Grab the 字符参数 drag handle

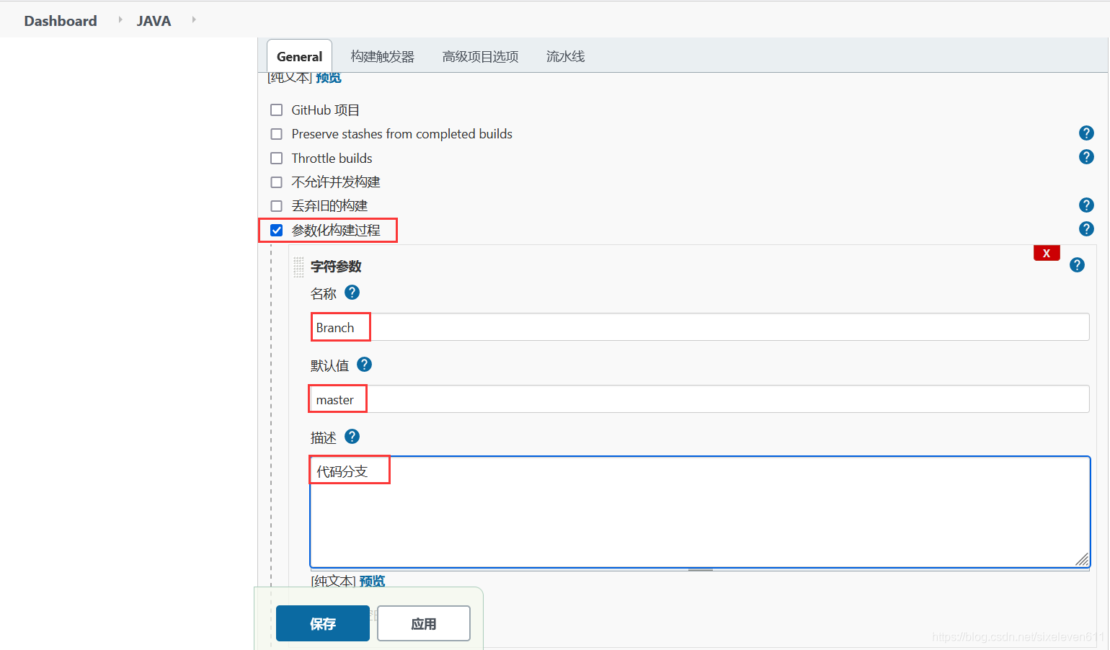298,267
